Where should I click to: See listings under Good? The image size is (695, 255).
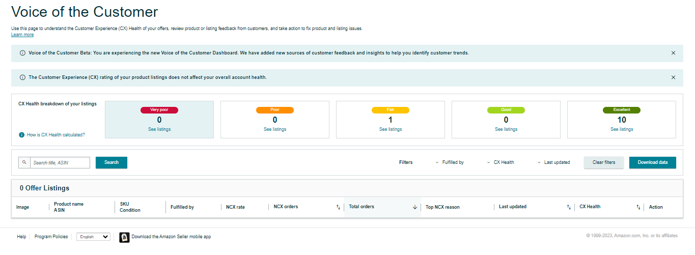tap(506, 129)
